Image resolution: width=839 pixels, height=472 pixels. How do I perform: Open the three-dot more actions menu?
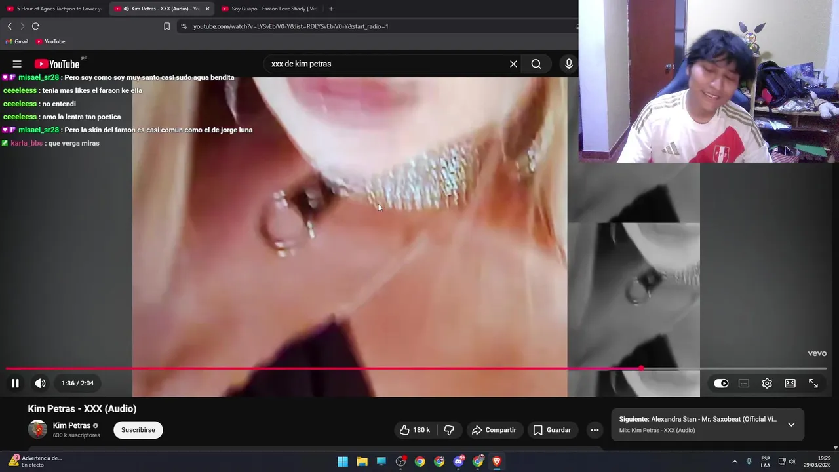click(x=595, y=430)
